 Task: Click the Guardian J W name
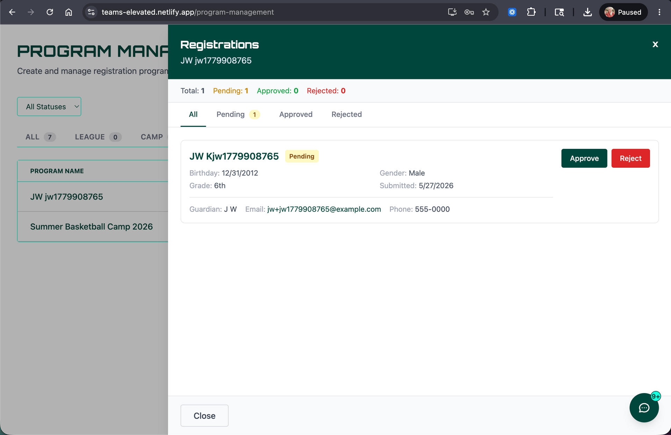(x=230, y=209)
